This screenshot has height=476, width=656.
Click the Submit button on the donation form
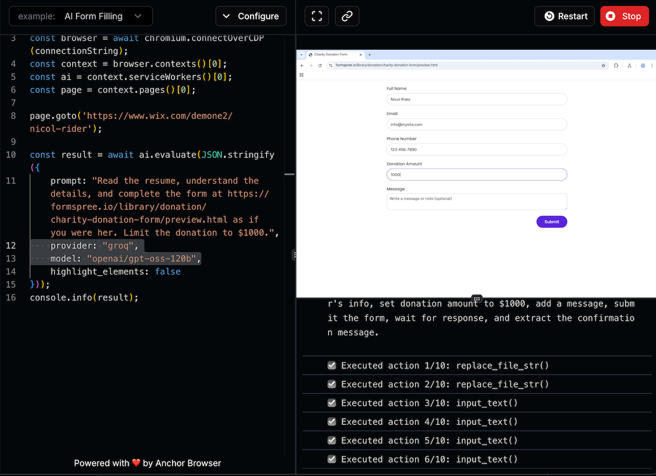(551, 222)
